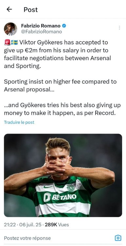126x246 pixels.
Task: Tap the 21:22 timestamp
Action: pos(10,225)
